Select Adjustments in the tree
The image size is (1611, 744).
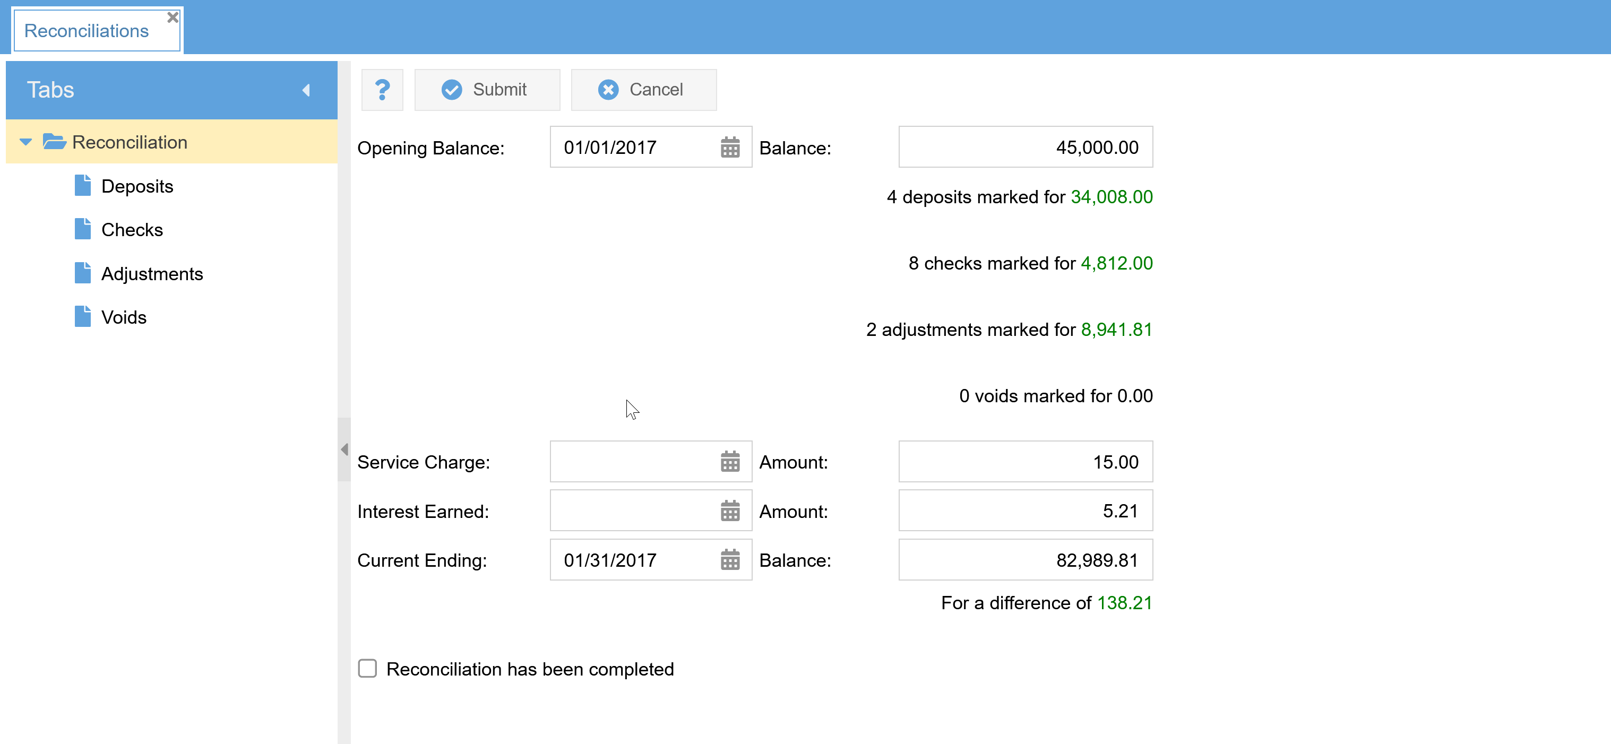[152, 274]
